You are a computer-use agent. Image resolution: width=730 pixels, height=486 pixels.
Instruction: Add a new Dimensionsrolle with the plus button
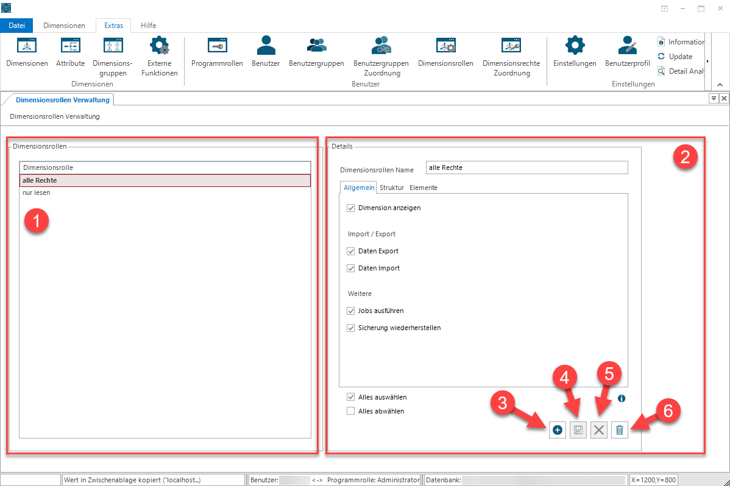tap(558, 430)
